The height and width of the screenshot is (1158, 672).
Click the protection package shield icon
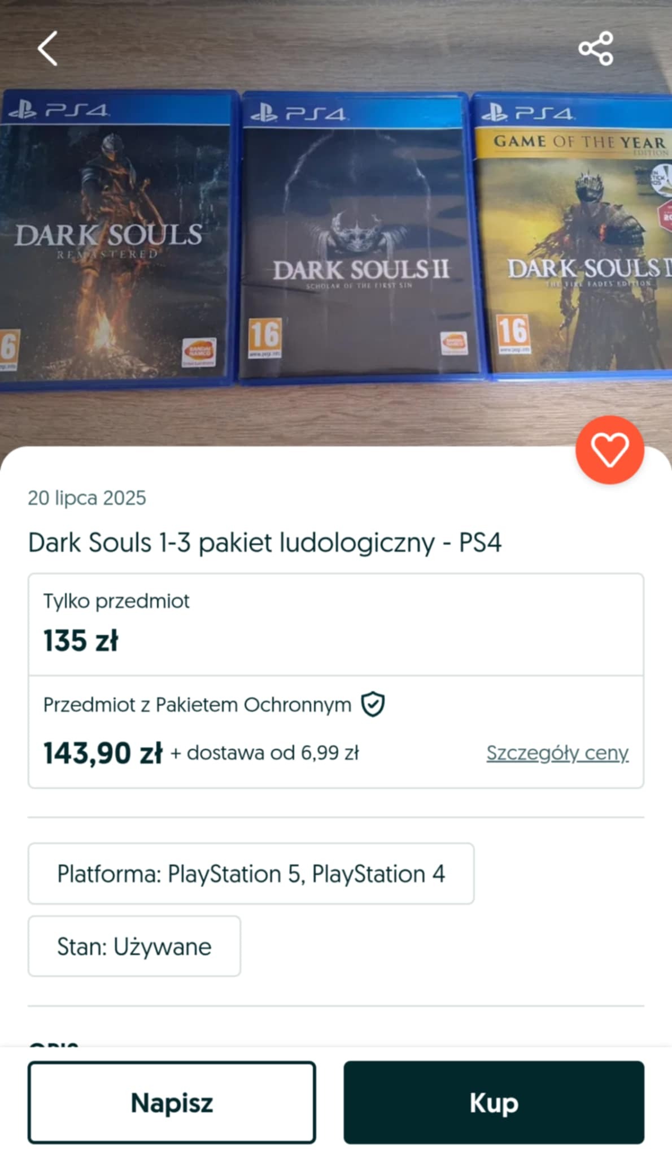tap(373, 705)
